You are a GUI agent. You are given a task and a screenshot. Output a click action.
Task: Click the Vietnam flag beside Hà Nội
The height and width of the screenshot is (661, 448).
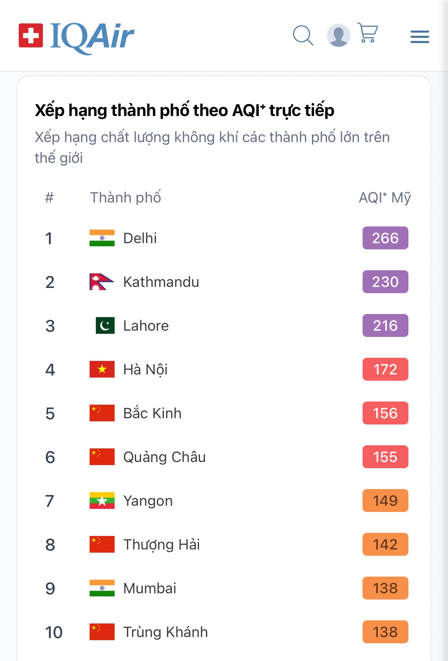coord(102,369)
